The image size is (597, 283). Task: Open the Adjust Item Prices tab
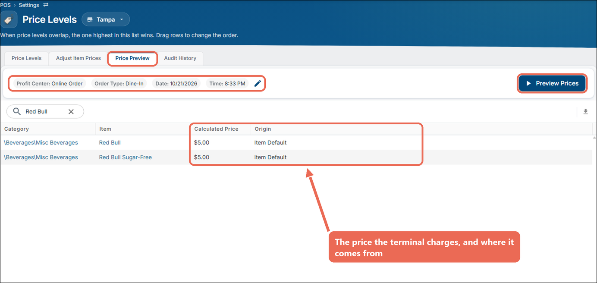79,58
